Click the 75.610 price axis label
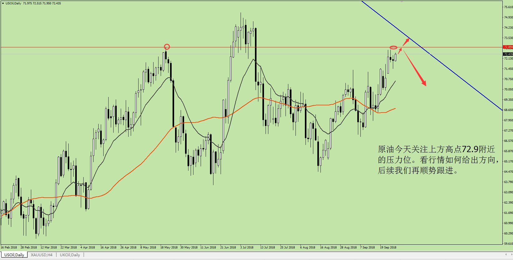This screenshot has width=513, height=260. 508,7
